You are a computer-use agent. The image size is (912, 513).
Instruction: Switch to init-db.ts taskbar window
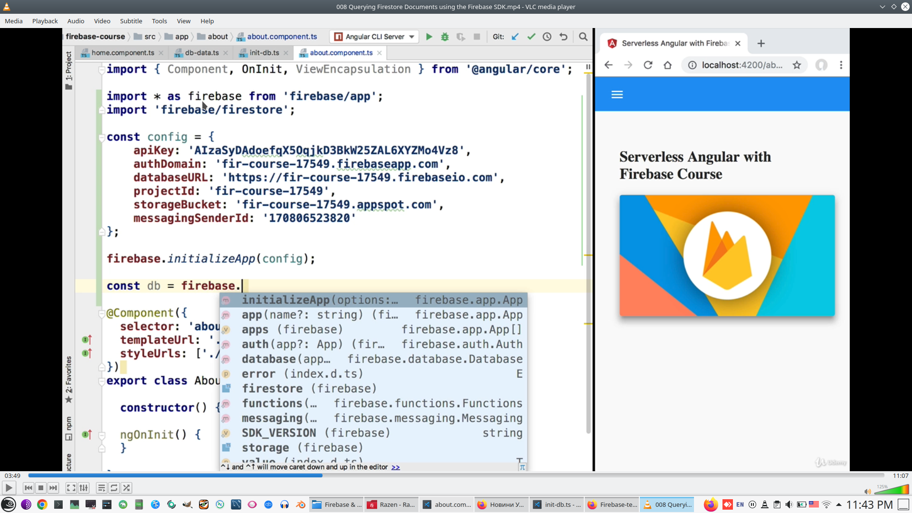click(557, 504)
